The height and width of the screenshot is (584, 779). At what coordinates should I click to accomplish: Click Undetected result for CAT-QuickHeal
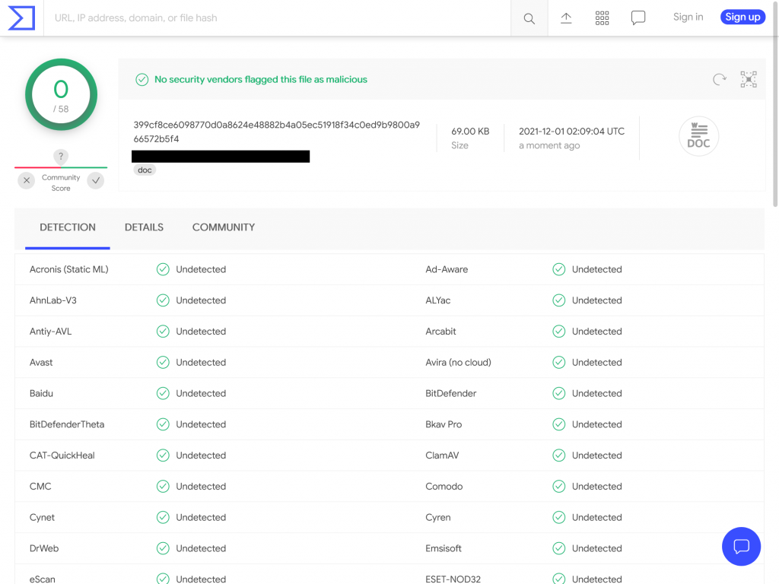(201, 455)
